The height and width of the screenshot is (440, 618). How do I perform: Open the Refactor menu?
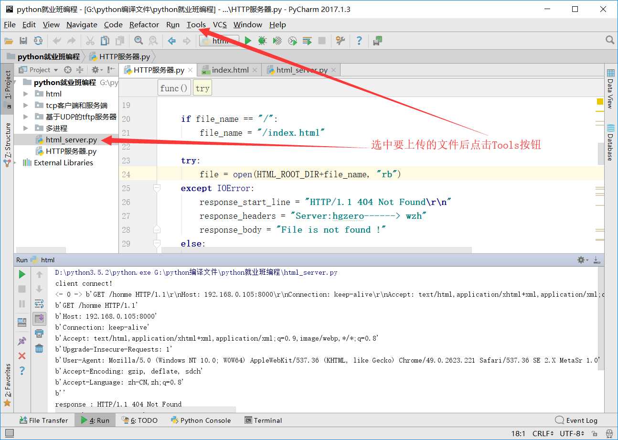click(x=144, y=25)
